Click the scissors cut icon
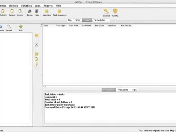The height and width of the screenshot is (132, 176). pos(36,45)
